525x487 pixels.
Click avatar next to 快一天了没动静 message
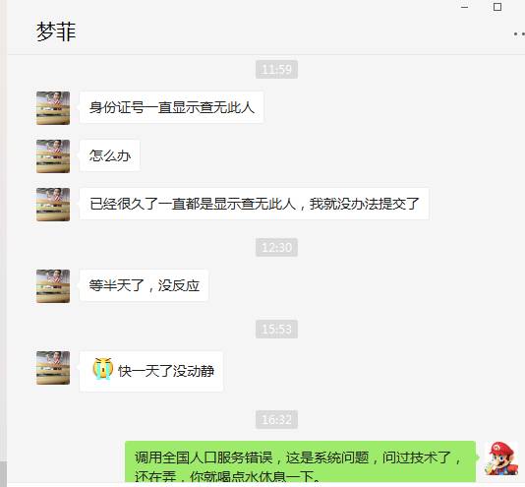53,368
